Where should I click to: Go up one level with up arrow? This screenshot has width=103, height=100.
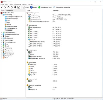coord(8,7)
